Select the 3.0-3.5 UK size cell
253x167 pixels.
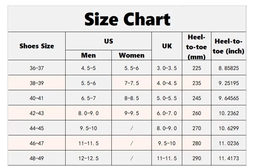point(167,68)
